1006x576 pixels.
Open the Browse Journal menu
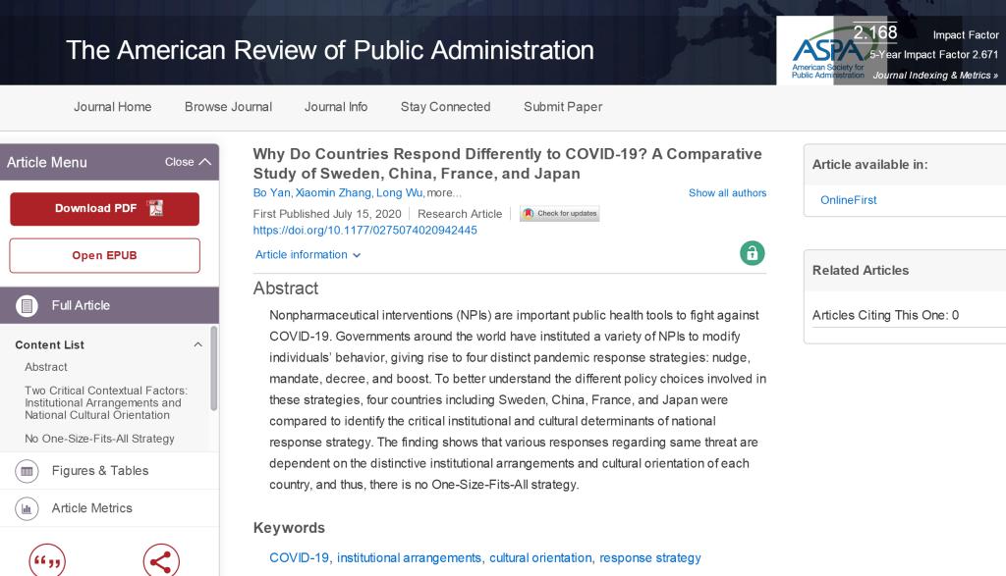click(x=228, y=107)
